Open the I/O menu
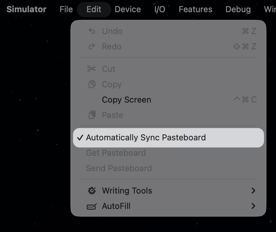The image size is (276, 232). 160,9
